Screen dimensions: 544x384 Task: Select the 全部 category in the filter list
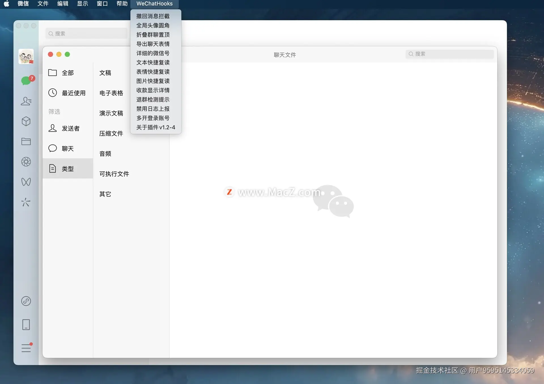coord(68,73)
